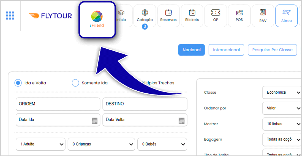Viewport: 302px width, 156px height.
Task: Switch to the Internacional search tab
Action: [226, 50]
